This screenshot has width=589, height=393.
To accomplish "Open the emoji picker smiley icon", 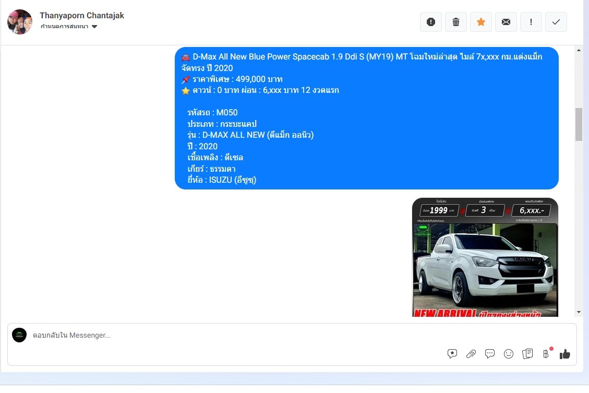I will [509, 354].
